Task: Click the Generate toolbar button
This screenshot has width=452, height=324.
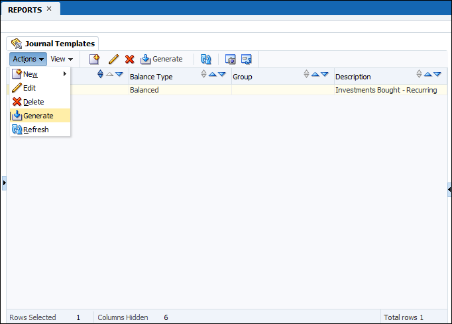Action: [162, 60]
